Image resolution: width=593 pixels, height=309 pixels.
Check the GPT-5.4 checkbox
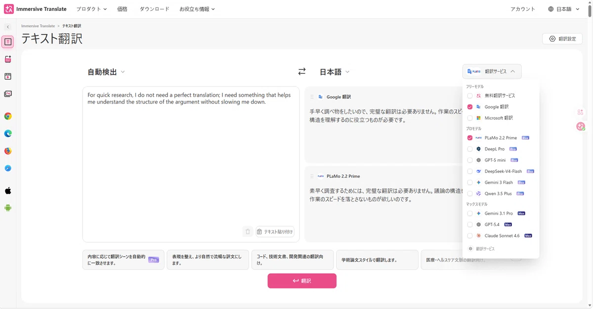pos(470,225)
